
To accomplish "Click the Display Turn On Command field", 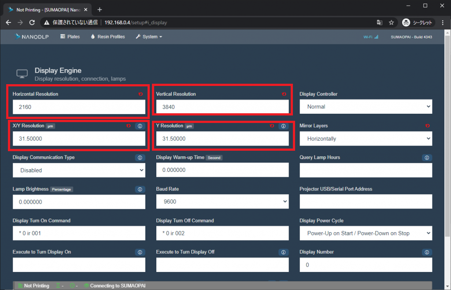I will pos(79,233).
